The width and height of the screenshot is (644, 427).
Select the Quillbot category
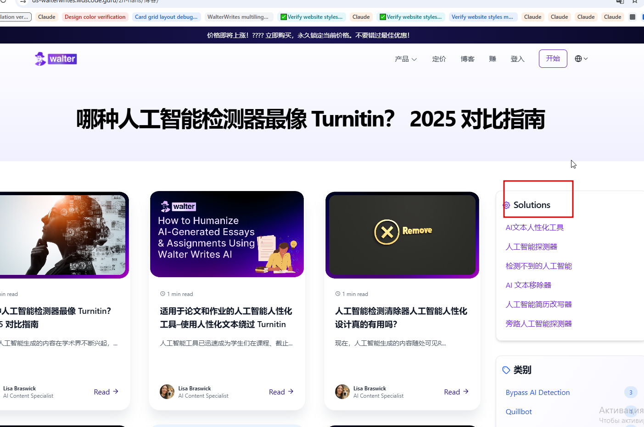coord(519,412)
